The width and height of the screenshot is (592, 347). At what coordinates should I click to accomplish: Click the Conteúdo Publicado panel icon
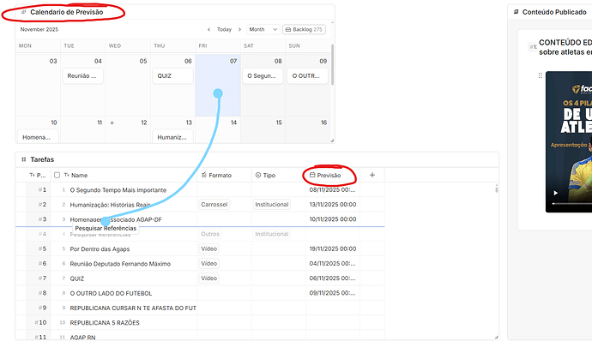516,12
